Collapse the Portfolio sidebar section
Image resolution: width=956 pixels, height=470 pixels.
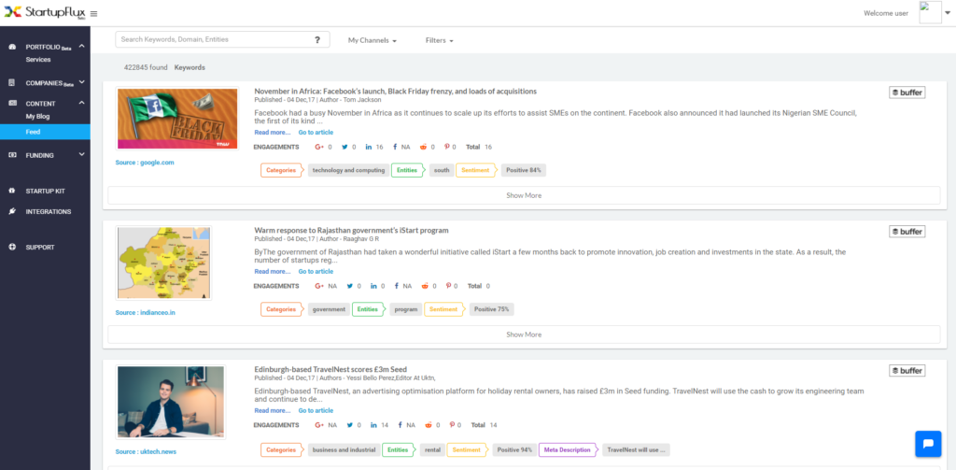[82, 47]
